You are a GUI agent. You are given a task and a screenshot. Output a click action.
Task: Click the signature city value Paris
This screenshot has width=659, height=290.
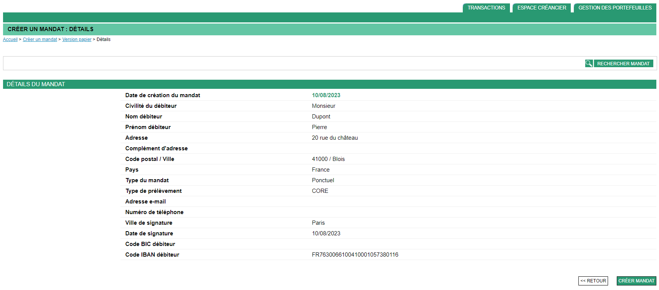coord(318,223)
